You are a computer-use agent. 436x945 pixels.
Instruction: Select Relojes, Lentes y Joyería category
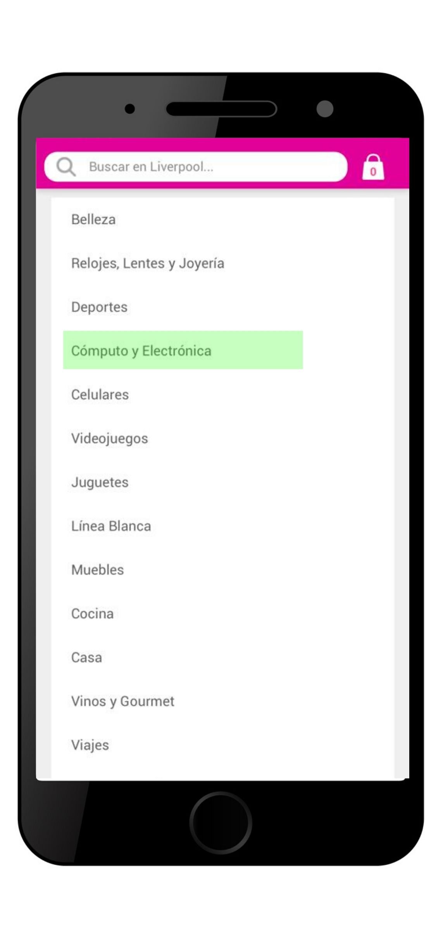[x=148, y=263]
